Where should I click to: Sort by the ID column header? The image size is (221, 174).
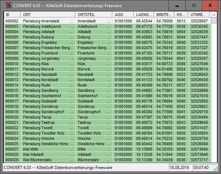[x=12, y=15]
